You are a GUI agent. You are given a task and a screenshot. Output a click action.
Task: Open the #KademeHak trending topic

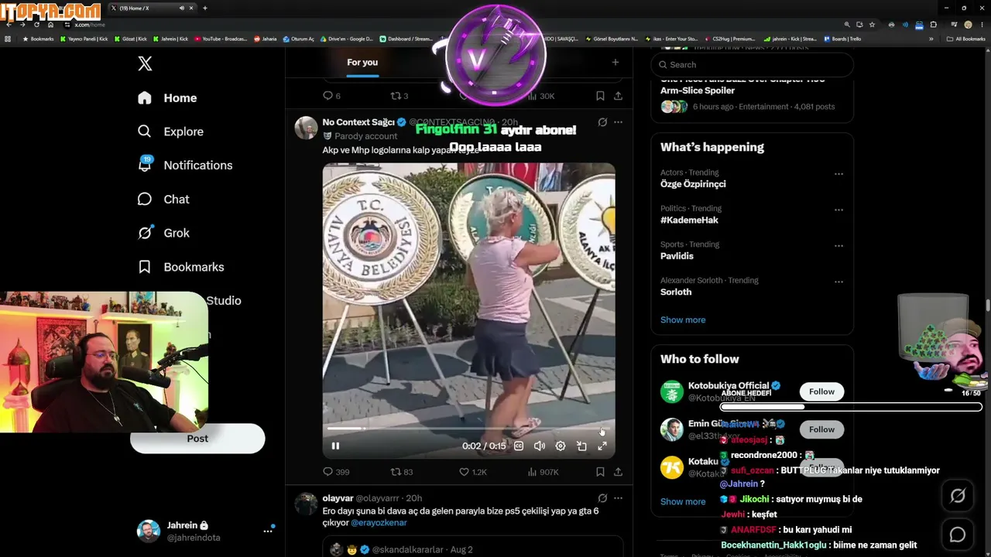coord(689,220)
